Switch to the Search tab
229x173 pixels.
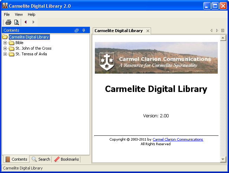tap(41, 159)
